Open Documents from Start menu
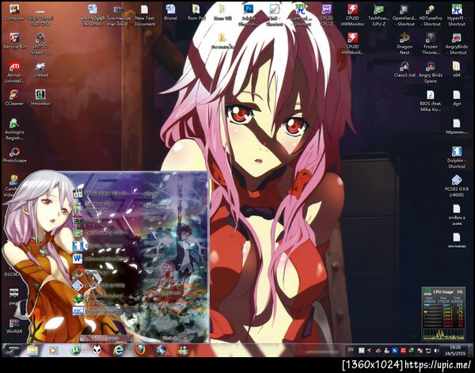This screenshot has height=373, width=475. [x=155, y=206]
